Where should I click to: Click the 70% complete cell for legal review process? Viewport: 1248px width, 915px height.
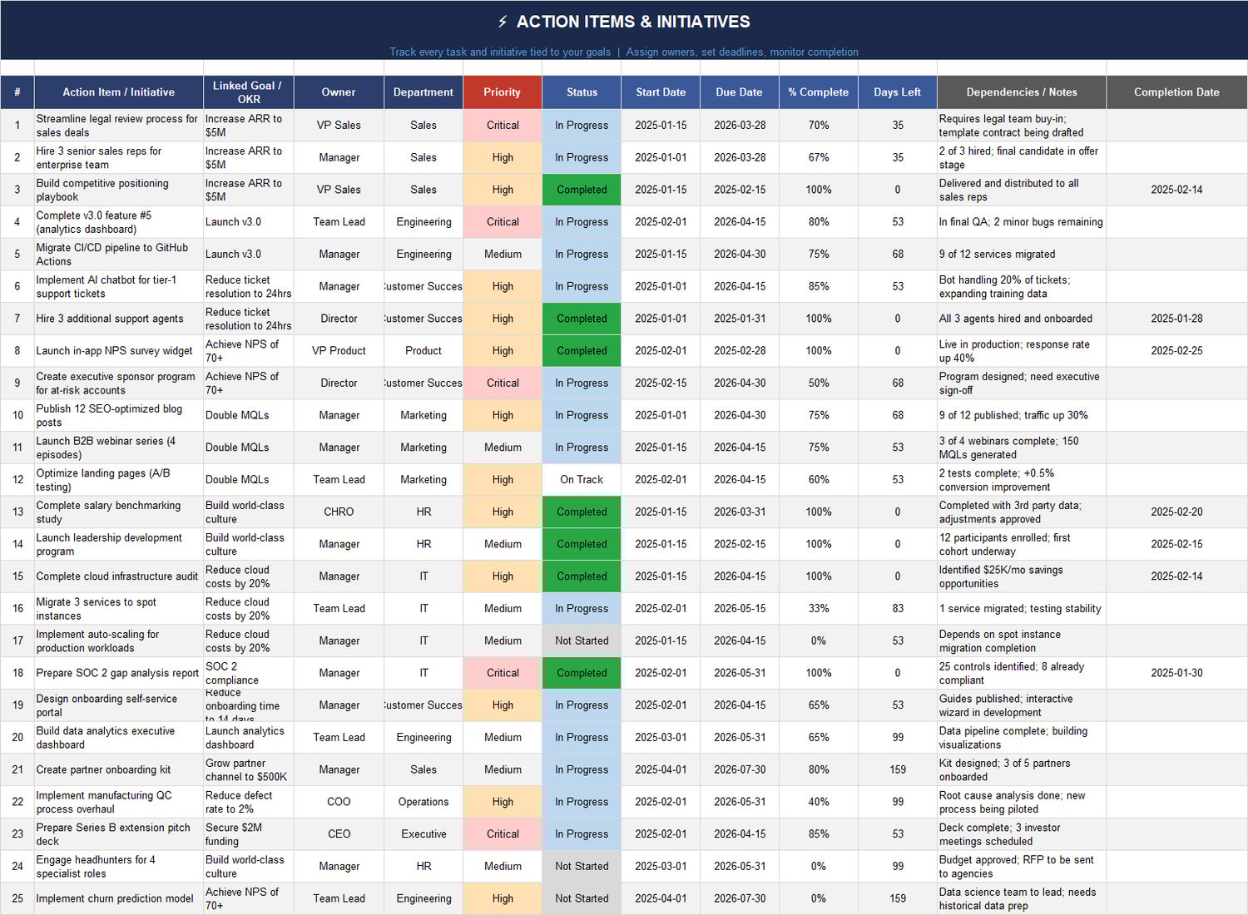point(818,125)
